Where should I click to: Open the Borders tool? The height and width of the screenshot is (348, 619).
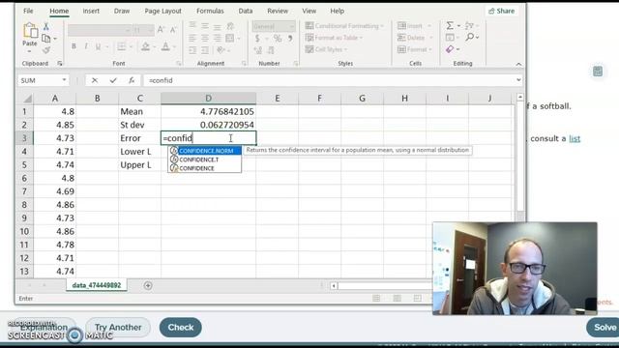coord(122,46)
